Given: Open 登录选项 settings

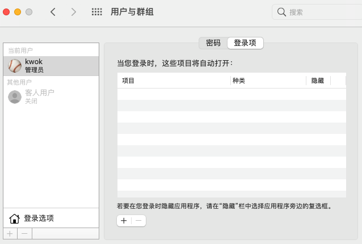Looking at the screenshot, I should (39, 218).
